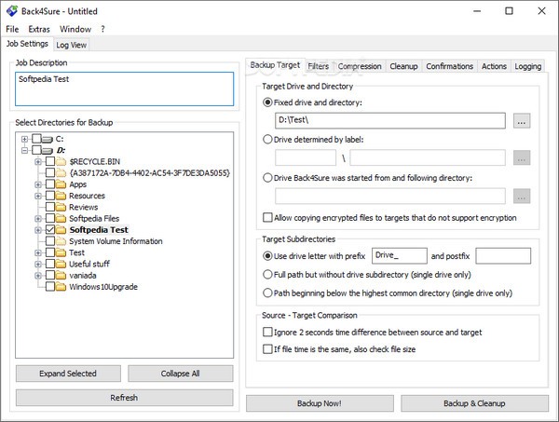Viewport: 559px width, 422px height.
Task: Open the Extras menu
Action: point(39,29)
